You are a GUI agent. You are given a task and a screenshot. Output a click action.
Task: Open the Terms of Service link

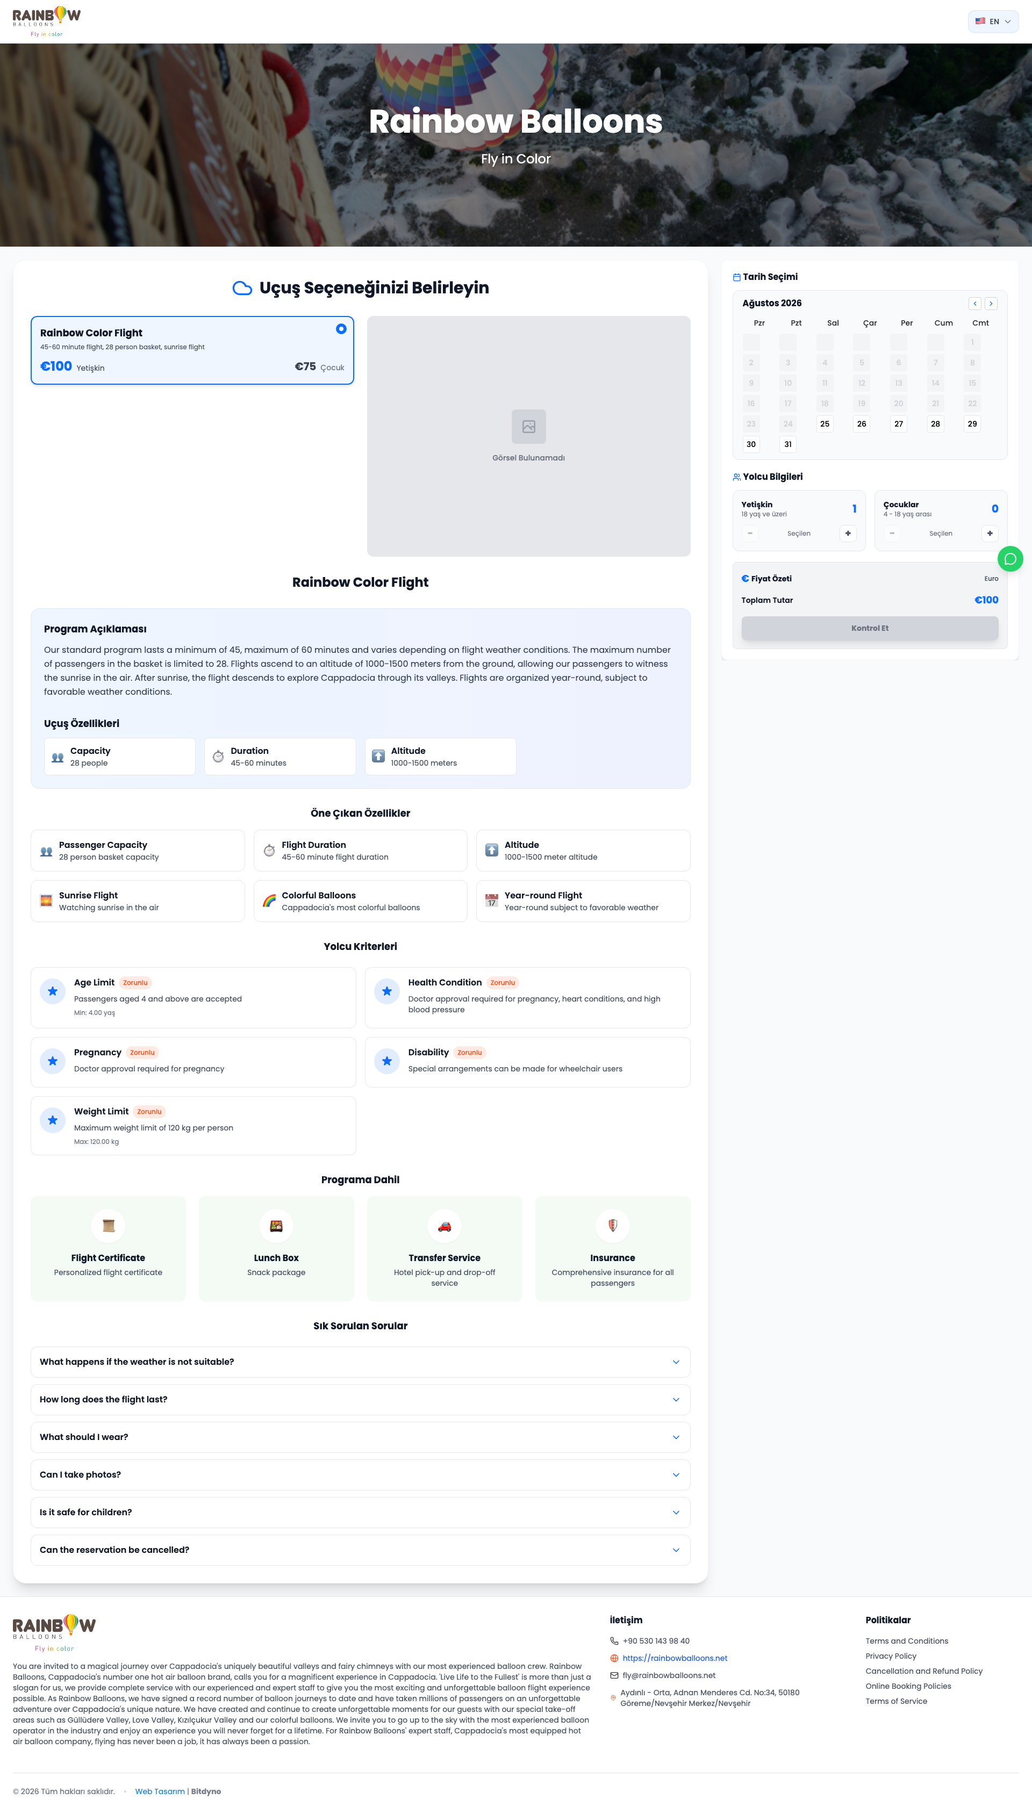pos(896,1701)
